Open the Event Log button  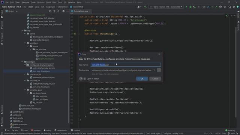click(x=230, y=130)
